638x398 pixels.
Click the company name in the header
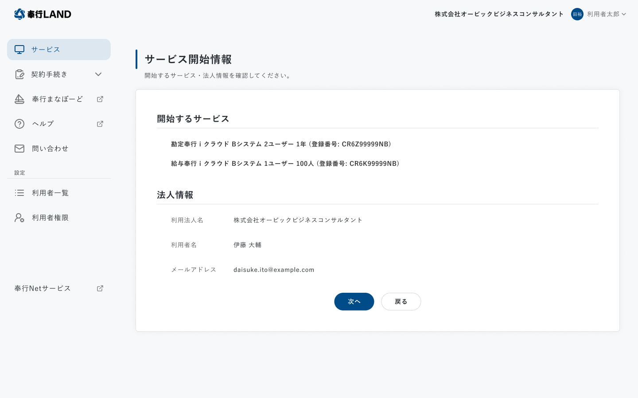(499, 14)
